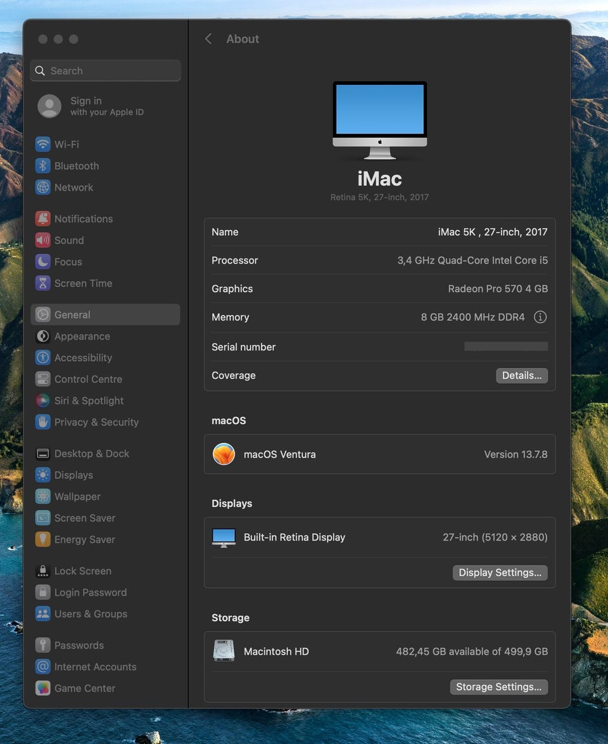Viewport: 608px width, 744px height.
Task: Open the Focus moon icon
Action: tap(42, 262)
